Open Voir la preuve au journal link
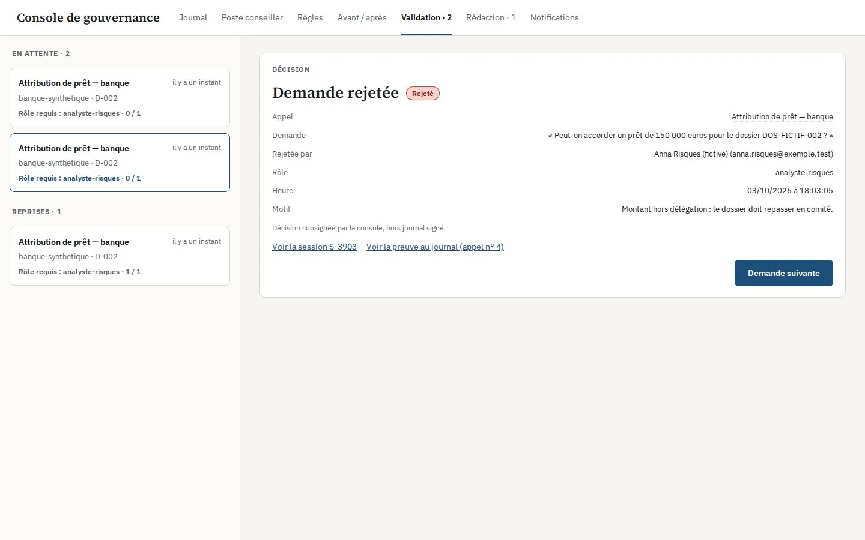The height and width of the screenshot is (540, 865). coord(435,247)
